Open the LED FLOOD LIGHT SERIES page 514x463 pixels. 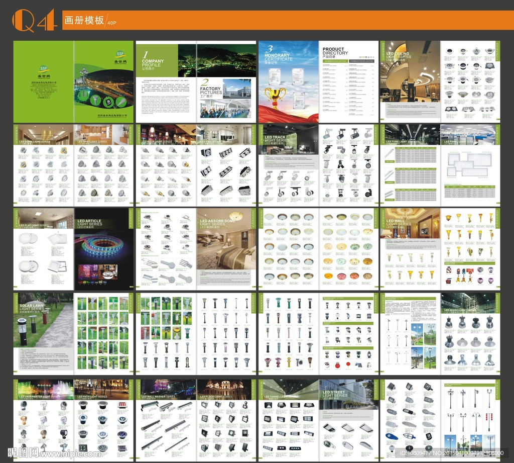click(x=226, y=421)
